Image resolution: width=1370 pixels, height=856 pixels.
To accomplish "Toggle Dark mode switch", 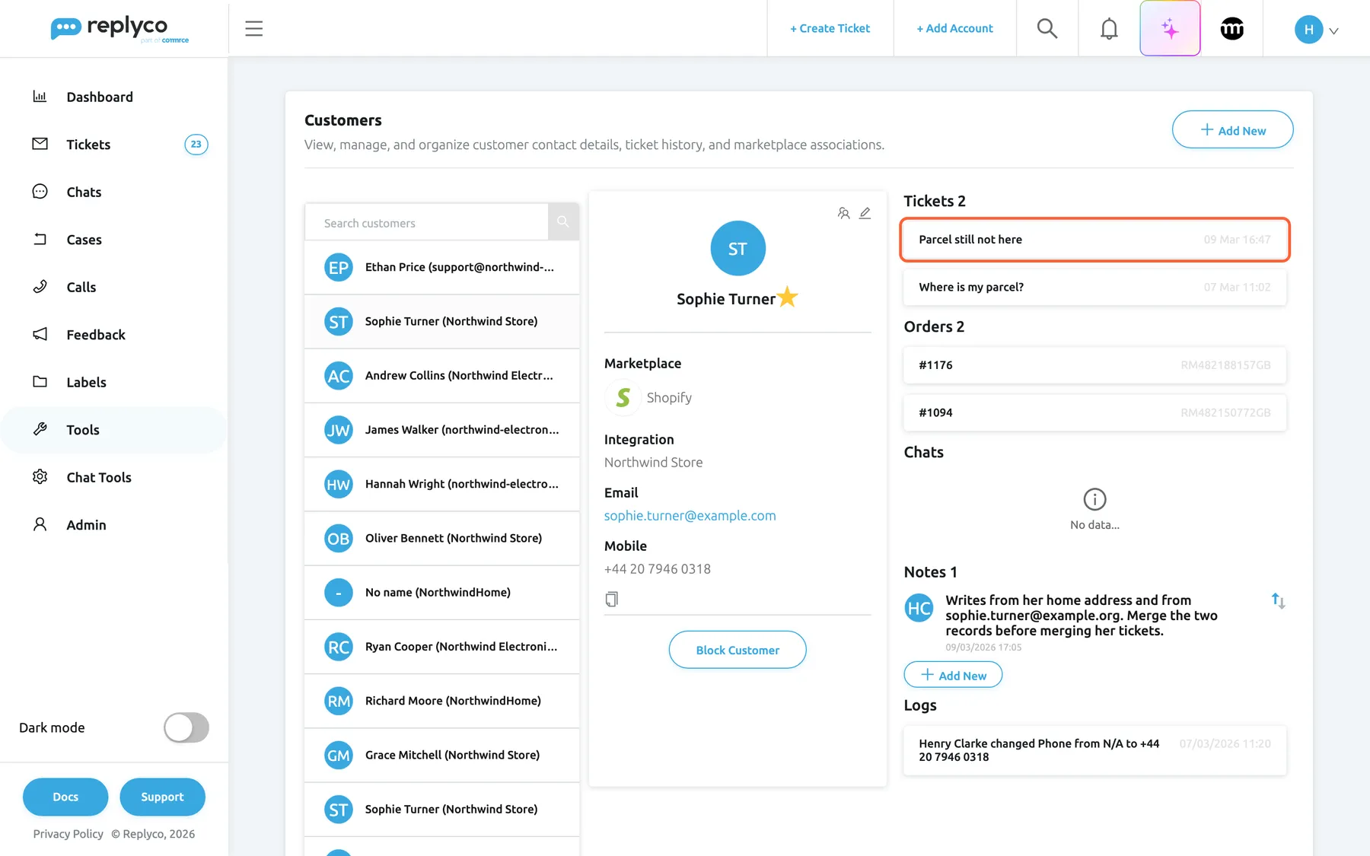I will [x=186, y=727].
